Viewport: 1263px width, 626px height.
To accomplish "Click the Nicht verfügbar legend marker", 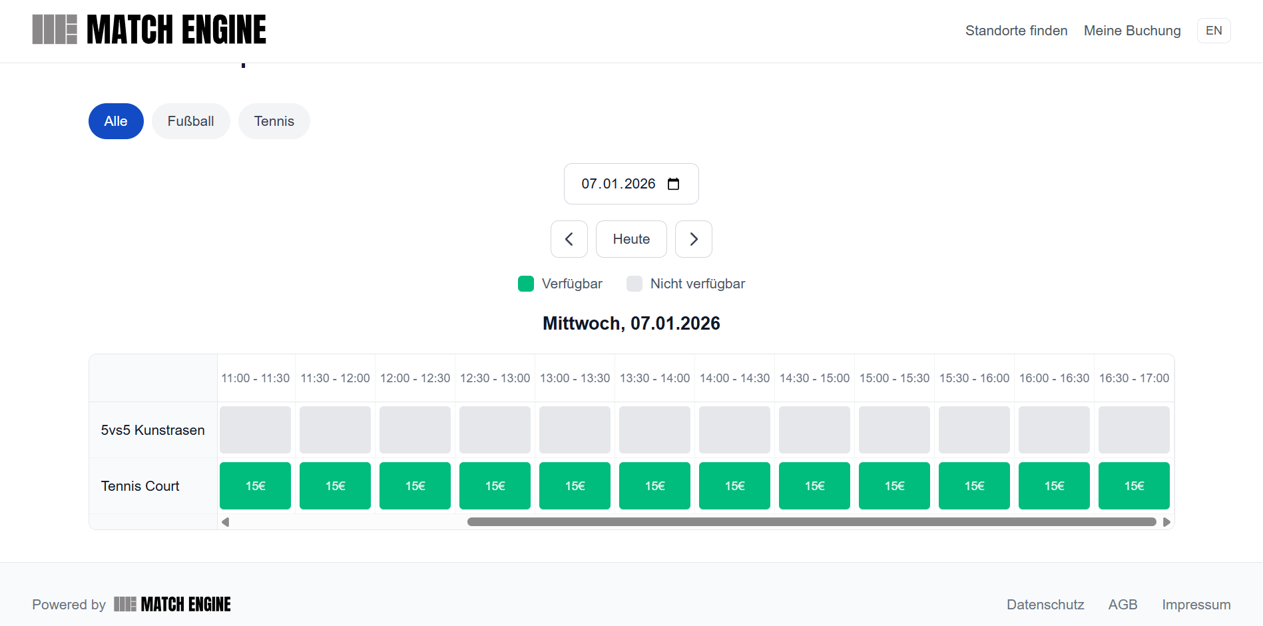I will (x=633, y=283).
